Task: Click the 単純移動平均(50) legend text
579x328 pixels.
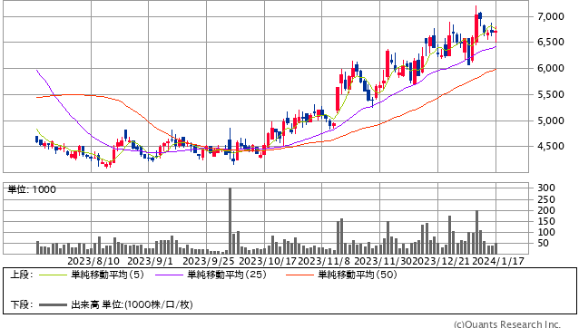Action: pyautogui.click(x=358, y=275)
